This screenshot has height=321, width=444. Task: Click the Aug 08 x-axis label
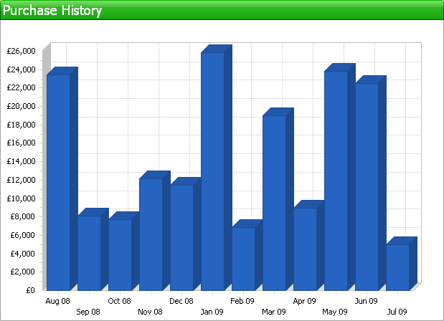(57, 301)
